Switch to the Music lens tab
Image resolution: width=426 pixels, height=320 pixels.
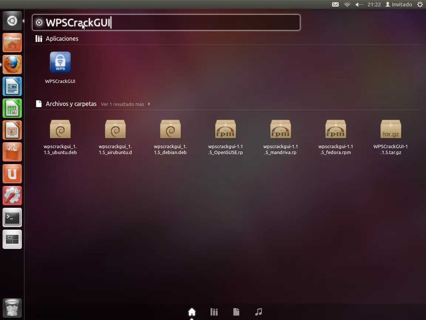[258, 312]
